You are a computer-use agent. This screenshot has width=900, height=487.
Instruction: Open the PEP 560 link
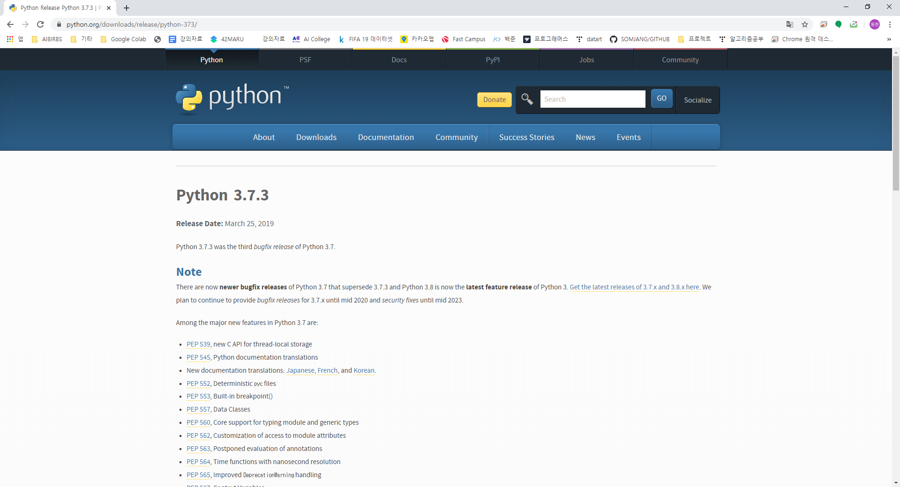point(198,422)
